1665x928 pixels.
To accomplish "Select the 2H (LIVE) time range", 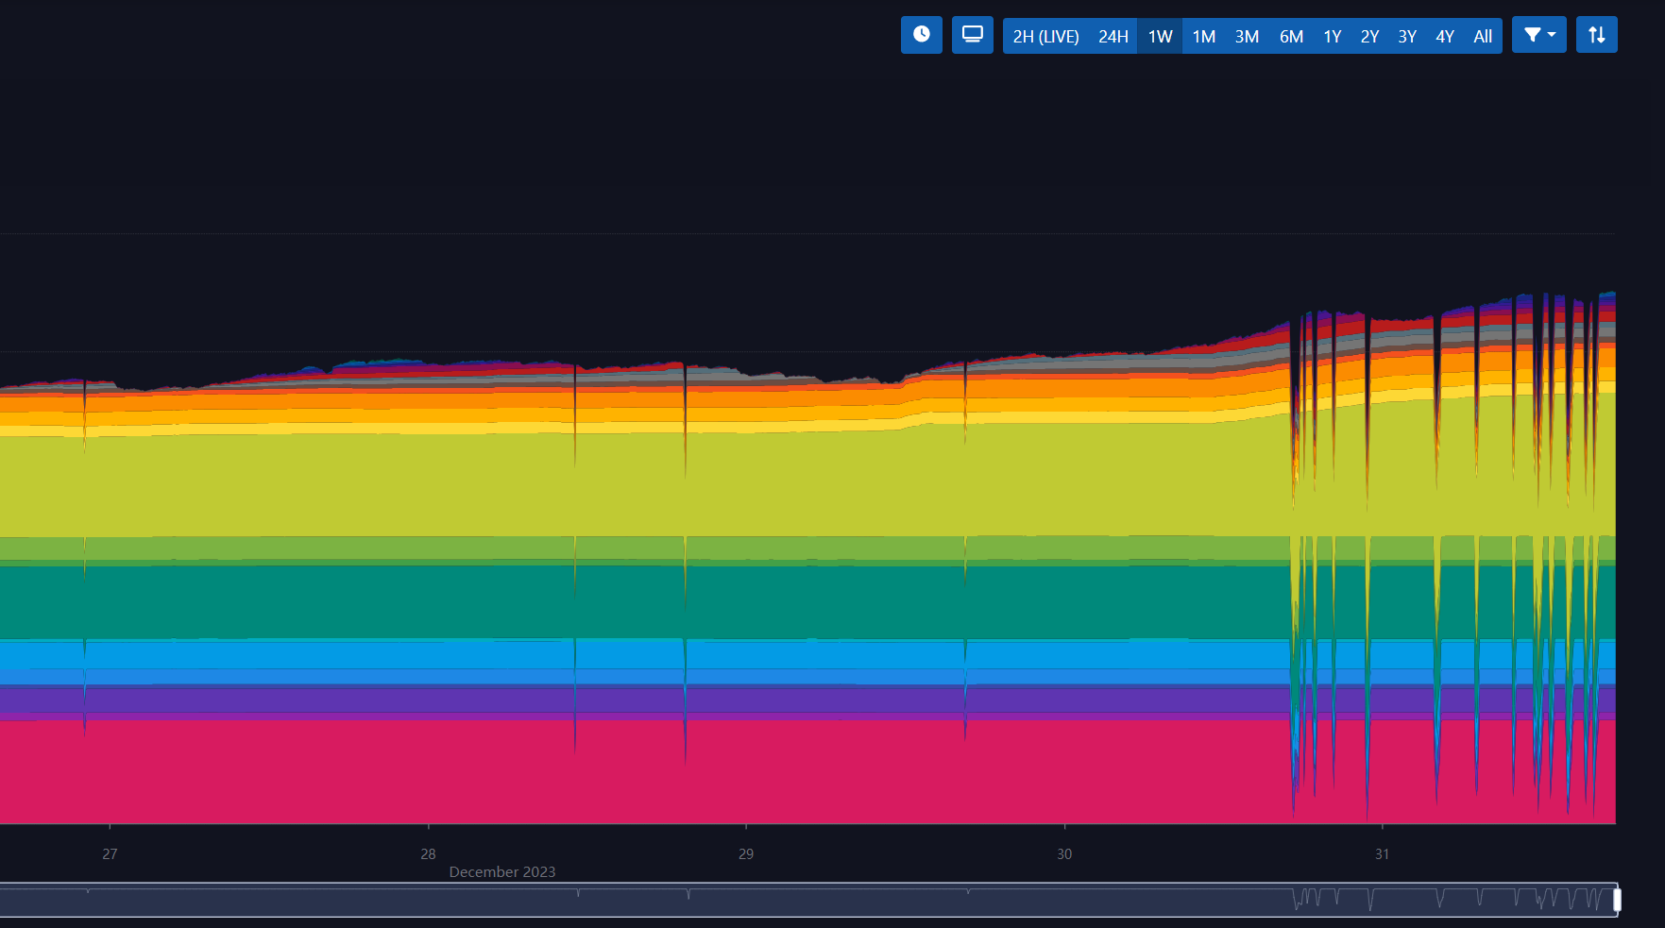I will coord(1045,37).
